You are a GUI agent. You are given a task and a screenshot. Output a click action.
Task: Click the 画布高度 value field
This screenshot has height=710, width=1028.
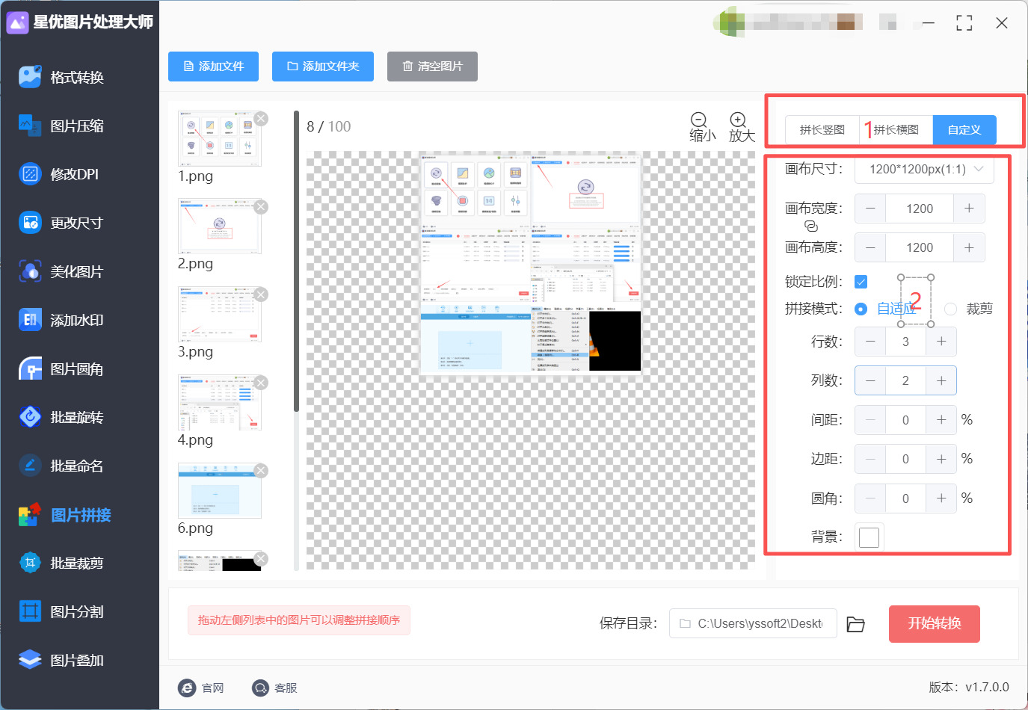tap(920, 247)
